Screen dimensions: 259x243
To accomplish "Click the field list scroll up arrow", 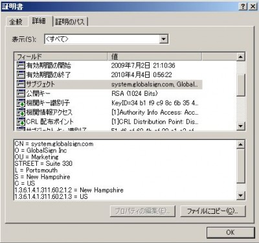I will pos(241,57).
